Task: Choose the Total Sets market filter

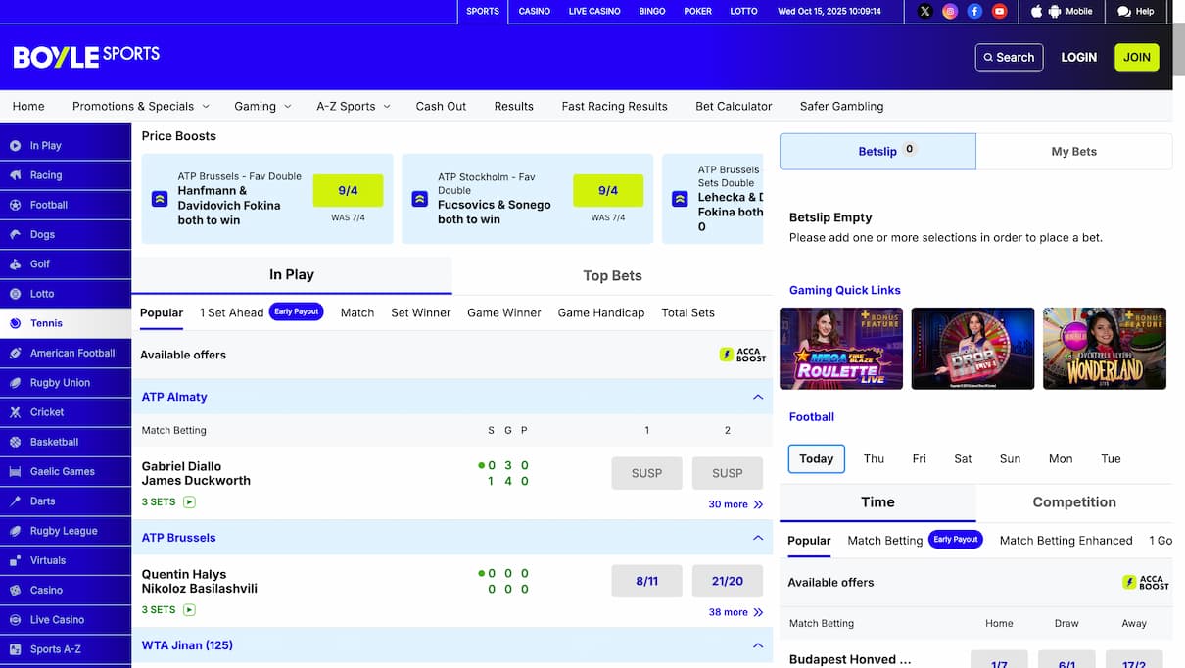Action: click(687, 312)
